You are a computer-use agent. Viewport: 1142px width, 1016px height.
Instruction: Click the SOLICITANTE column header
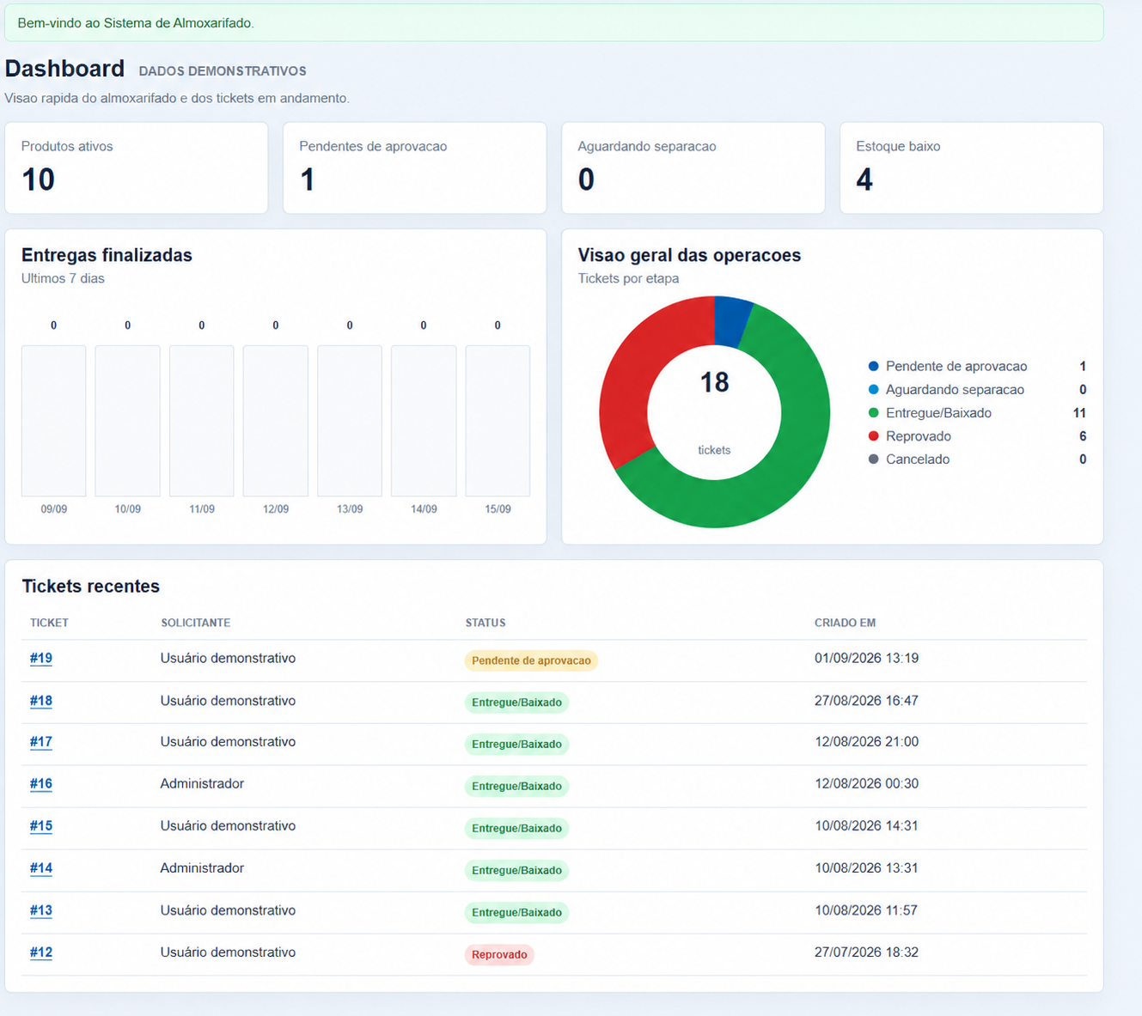click(x=196, y=623)
